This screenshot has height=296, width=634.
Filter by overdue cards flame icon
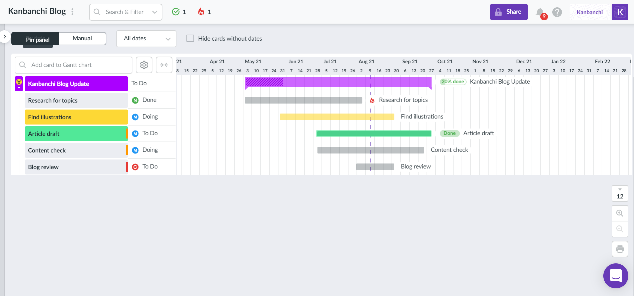[x=201, y=12]
